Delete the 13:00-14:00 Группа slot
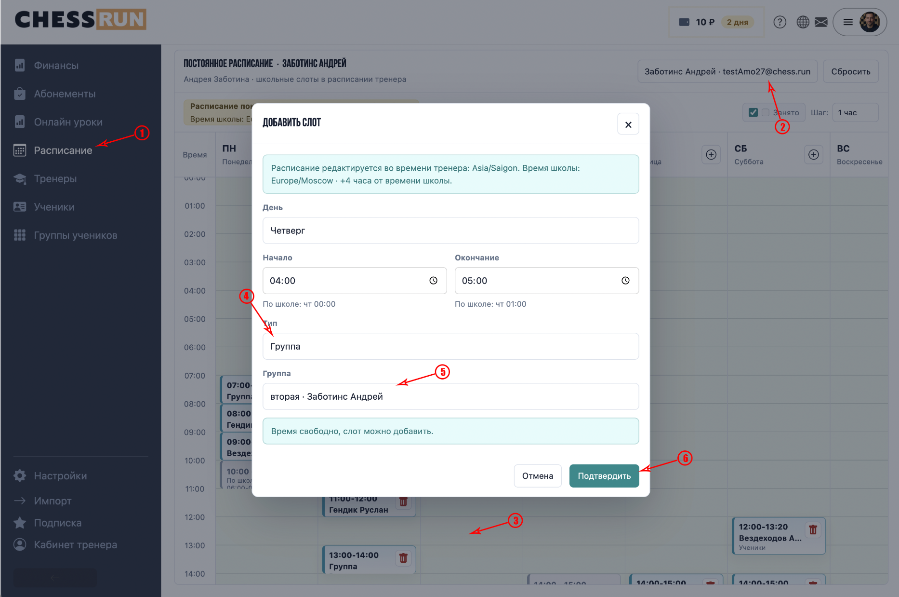 click(404, 558)
